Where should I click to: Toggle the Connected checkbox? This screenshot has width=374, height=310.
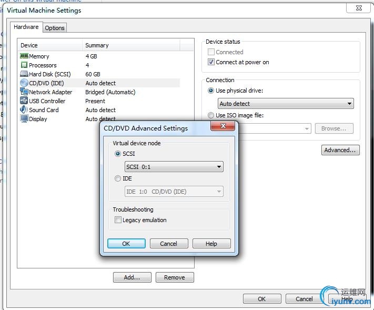[211, 52]
